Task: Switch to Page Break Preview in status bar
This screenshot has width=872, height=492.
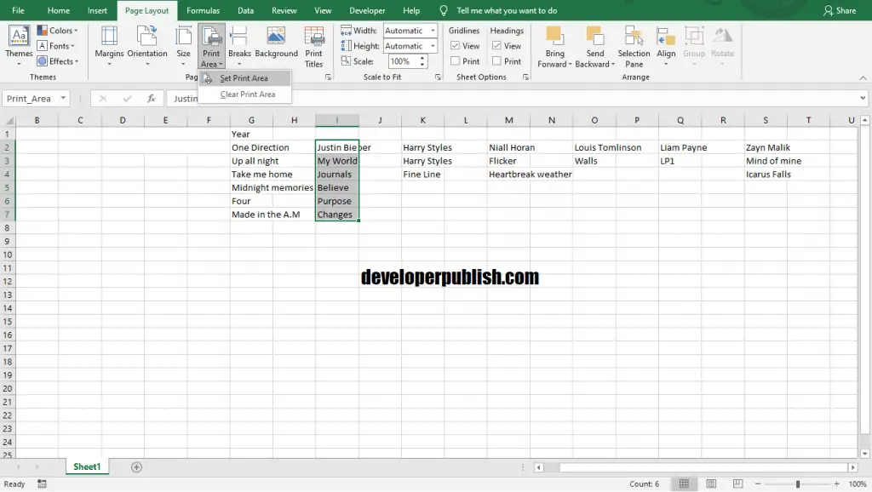Action: pos(737,483)
